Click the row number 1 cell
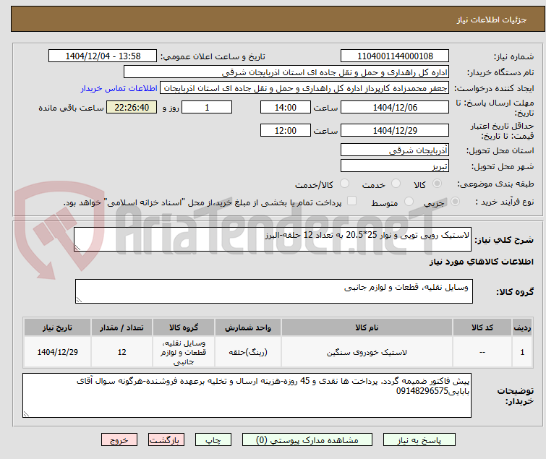 pyautogui.click(x=522, y=352)
